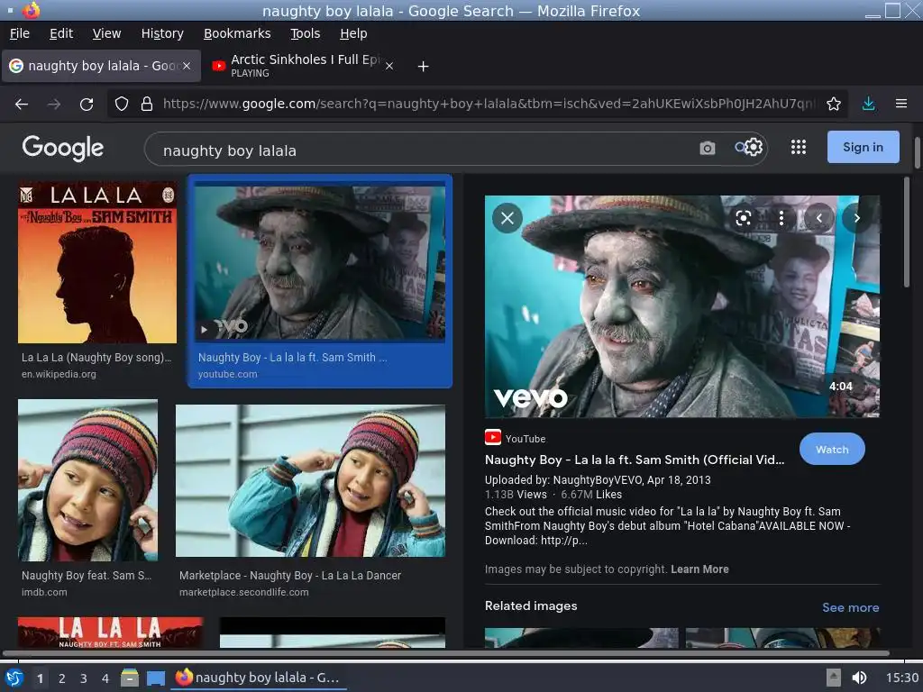Open the Firefox hamburger menu
Image resolution: width=923 pixels, height=692 pixels.
coord(901,105)
